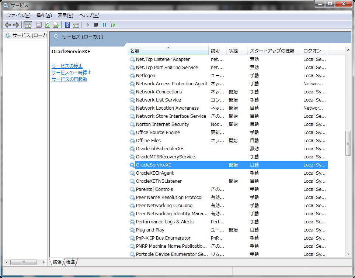Sort by the 説明 column header
The width and height of the screenshot is (355, 278).
(x=217, y=51)
